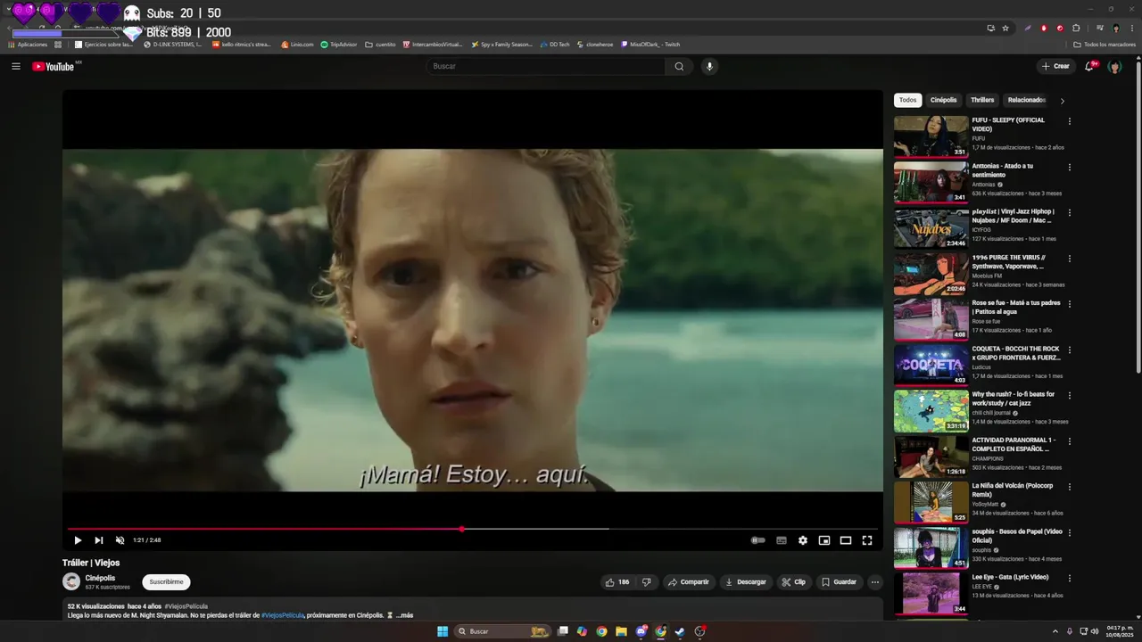This screenshot has height=642, width=1142.
Task: Open the Windows Start menu
Action: pos(443,631)
